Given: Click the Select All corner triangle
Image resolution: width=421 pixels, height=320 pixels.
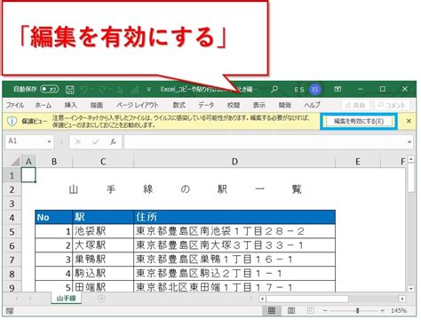Looking at the screenshot, I should point(14,162).
